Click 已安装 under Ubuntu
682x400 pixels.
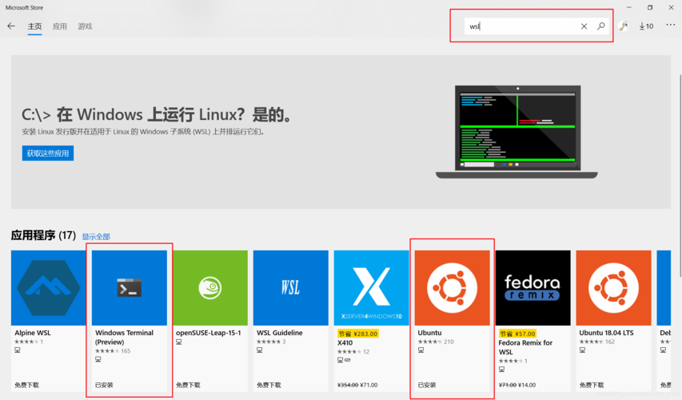[x=427, y=386]
